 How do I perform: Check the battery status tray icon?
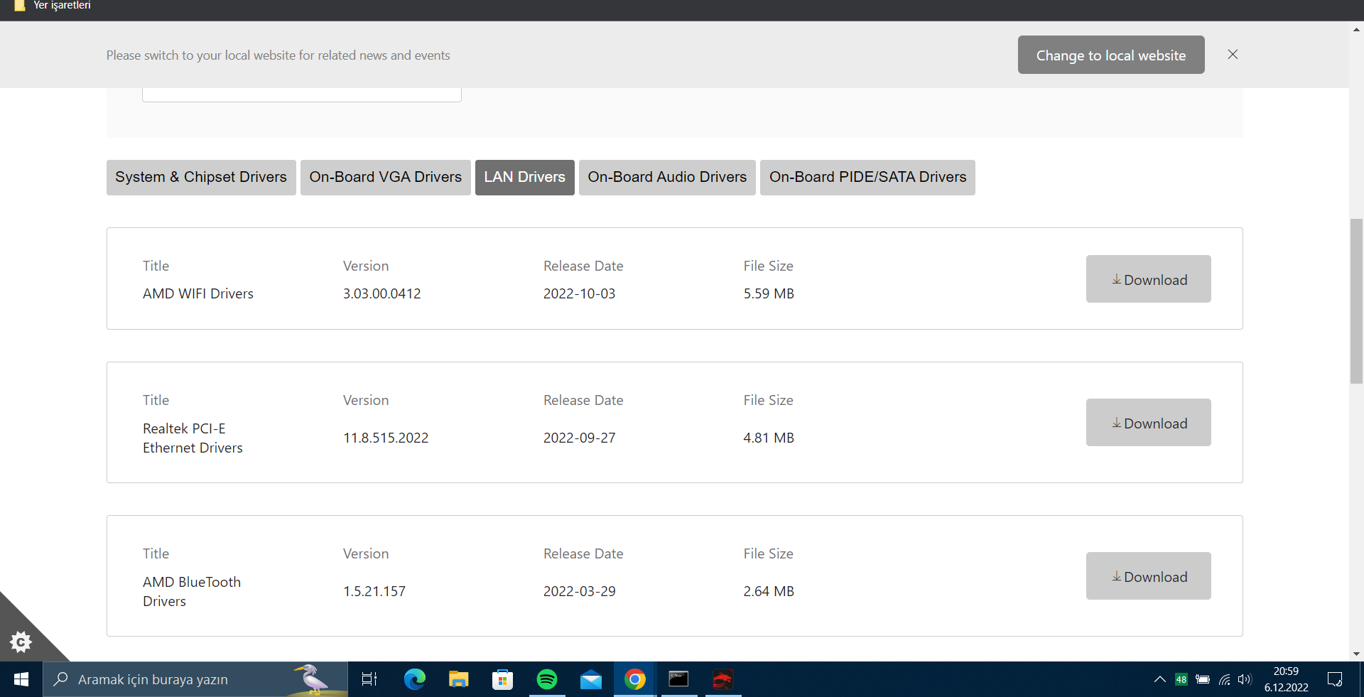click(1203, 679)
